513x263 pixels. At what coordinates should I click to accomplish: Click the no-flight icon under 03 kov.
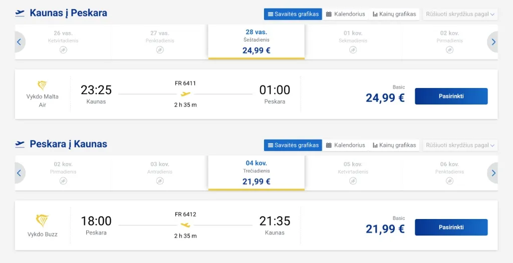coord(160,180)
